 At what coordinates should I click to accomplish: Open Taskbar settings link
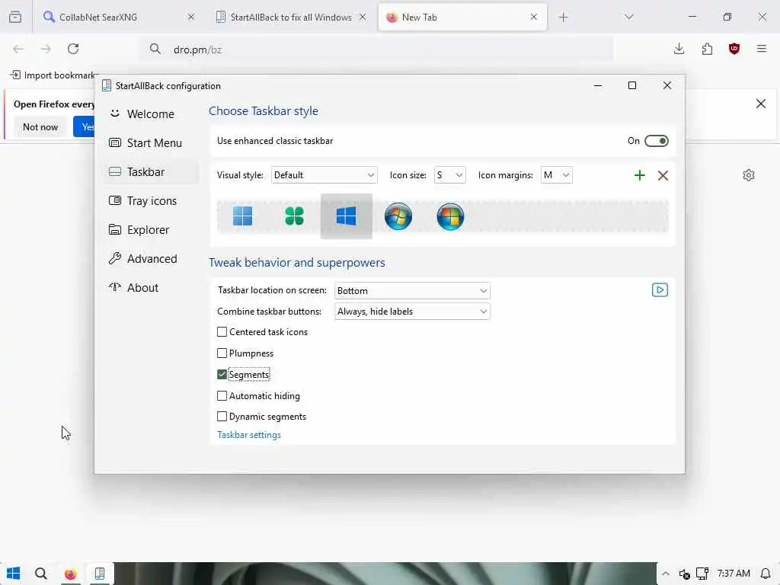click(x=249, y=435)
